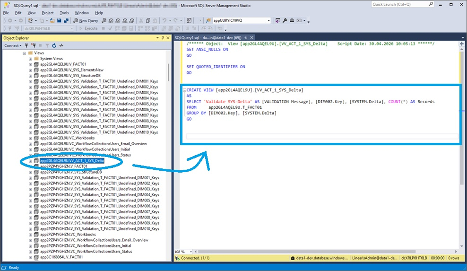Open the appUURYICY9VQ database dropdown

coord(268,21)
